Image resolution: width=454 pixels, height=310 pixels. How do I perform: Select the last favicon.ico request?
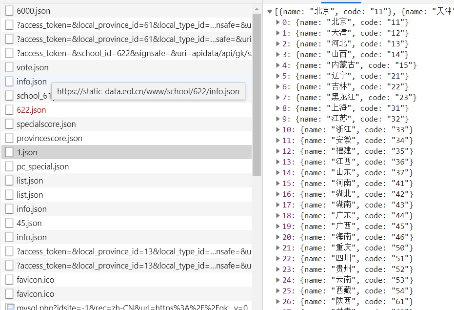[x=126, y=294]
